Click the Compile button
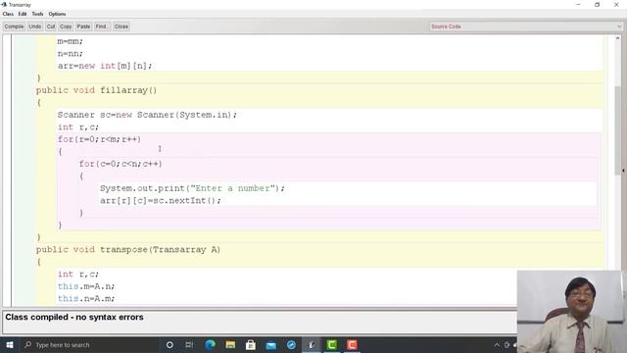Image resolution: width=627 pixels, height=353 pixels. point(14,26)
